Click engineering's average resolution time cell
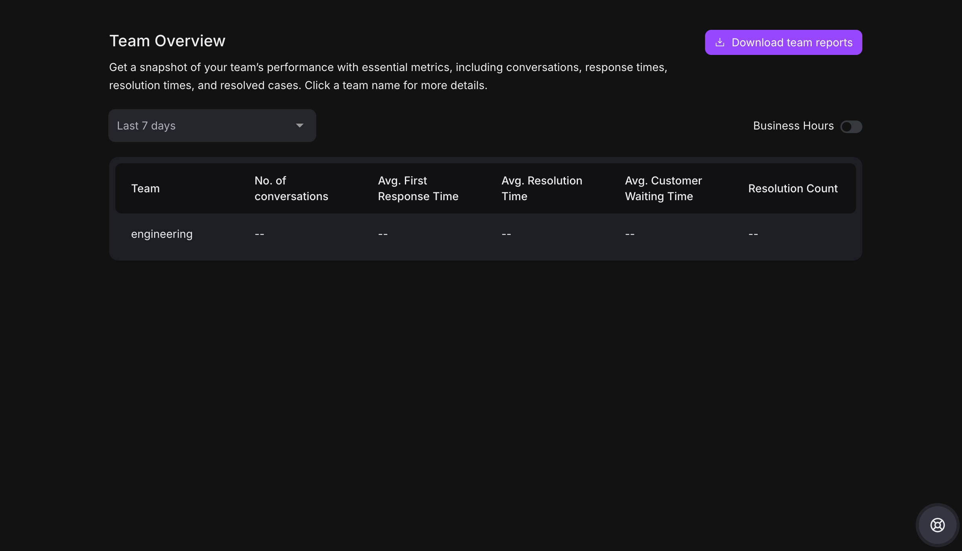This screenshot has height=551, width=962. coord(506,234)
